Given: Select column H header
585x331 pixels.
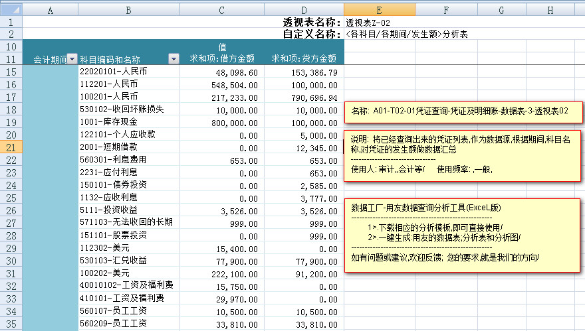Looking at the screenshot, I should click(550, 11).
